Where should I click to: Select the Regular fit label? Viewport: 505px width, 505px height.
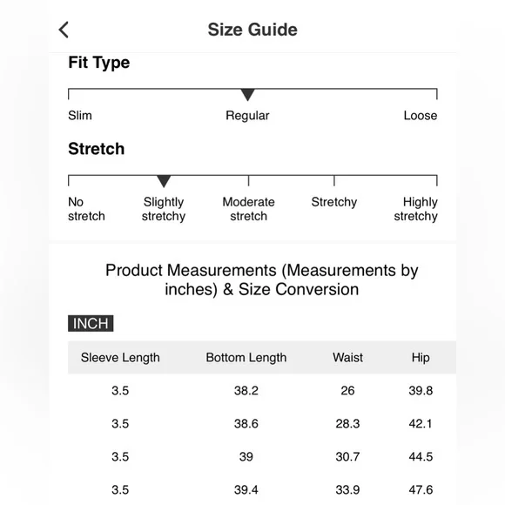click(247, 116)
